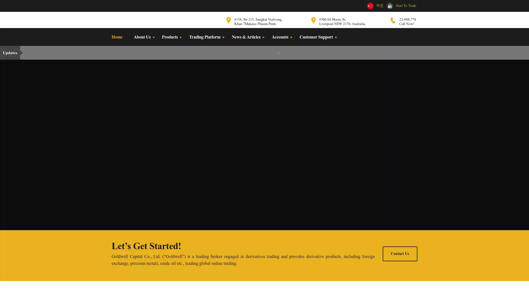Viewport: 529px width, 297px height.
Task: Open the Accounts menu
Action: [x=280, y=37]
